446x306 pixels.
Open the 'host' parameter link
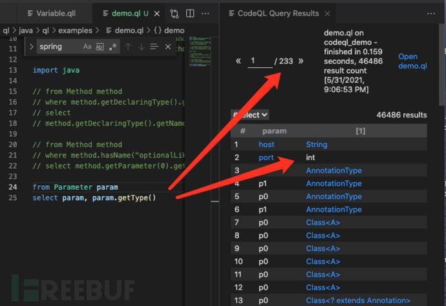point(266,145)
